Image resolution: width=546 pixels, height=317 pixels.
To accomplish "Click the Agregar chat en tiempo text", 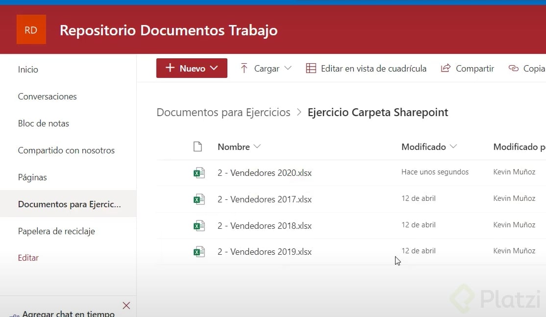I will tap(69, 313).
